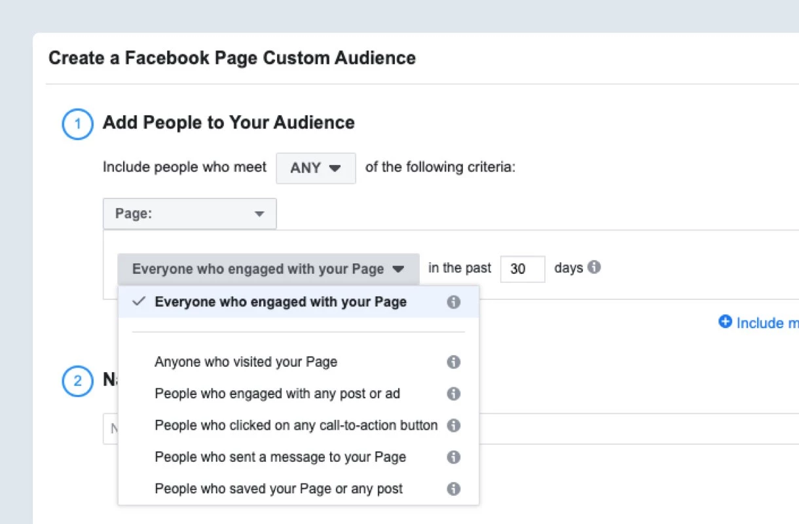
Task: Choose 'People who sent a message to your Page'
Action: click(280, 457)
